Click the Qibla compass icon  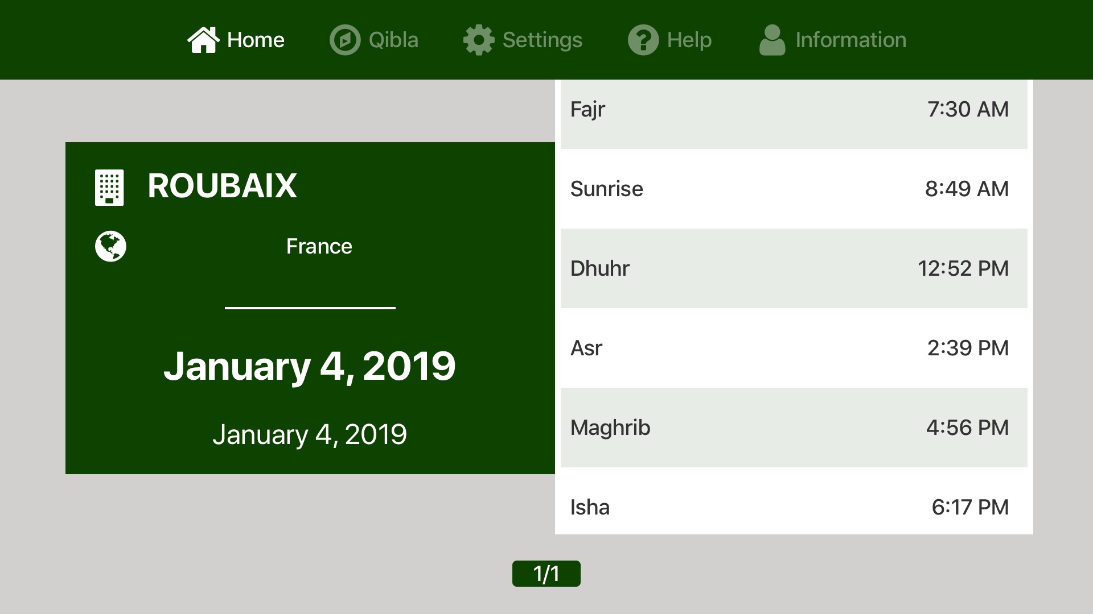click(345, 40)
